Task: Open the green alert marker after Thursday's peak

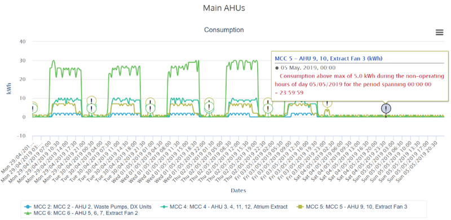Action: pyautogui.click(x=268, y=108)
